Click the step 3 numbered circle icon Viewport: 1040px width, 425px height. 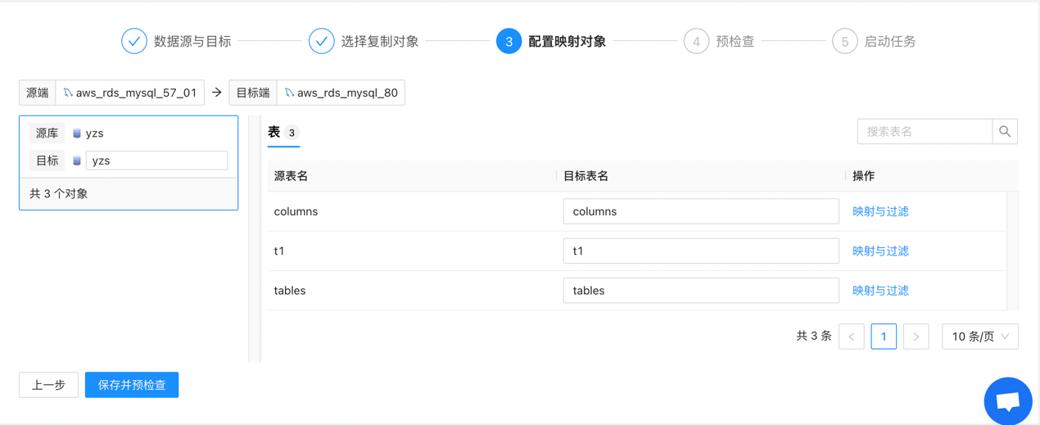point(509,41)
